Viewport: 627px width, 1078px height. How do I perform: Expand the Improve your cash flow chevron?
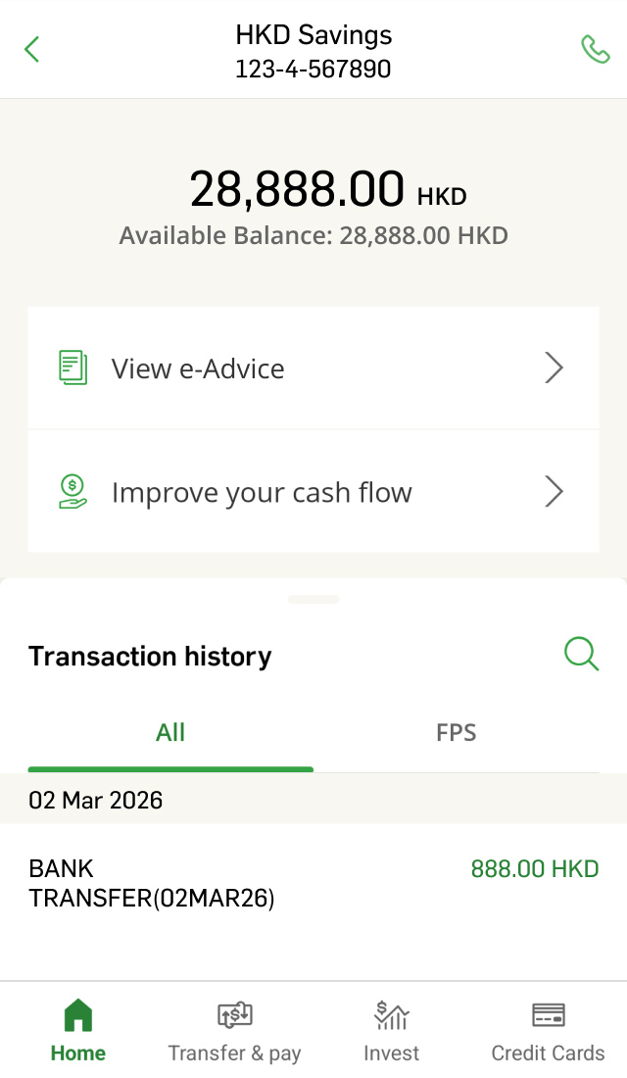(x=555, y=491)
